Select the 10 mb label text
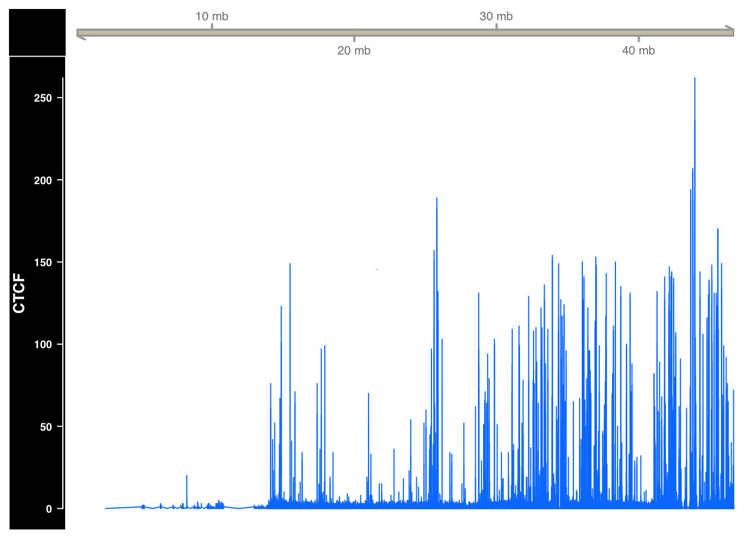Viewport: 754px width, 539px height. coord(212,16)
